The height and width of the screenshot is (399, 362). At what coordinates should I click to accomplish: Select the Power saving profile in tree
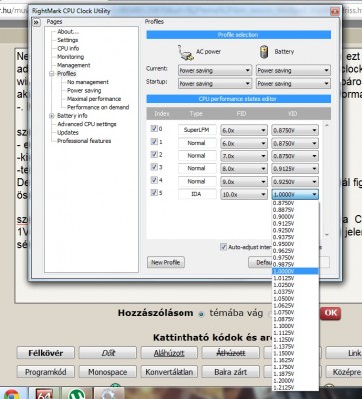[84, 90]
